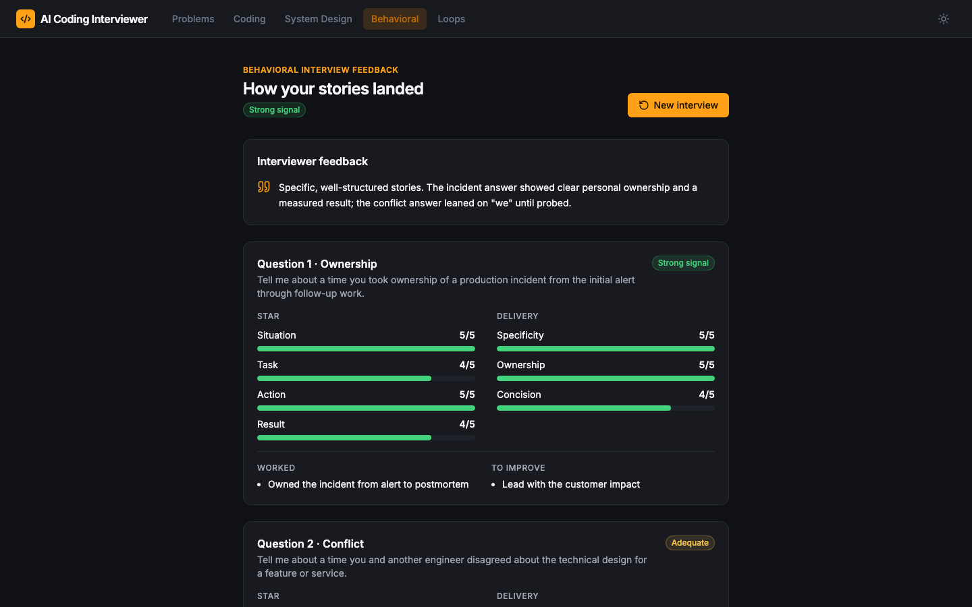The width and height of the screenshot is (972, 607).
Task: Click the 'Interviewer feedback' heading
Action: 313,161
